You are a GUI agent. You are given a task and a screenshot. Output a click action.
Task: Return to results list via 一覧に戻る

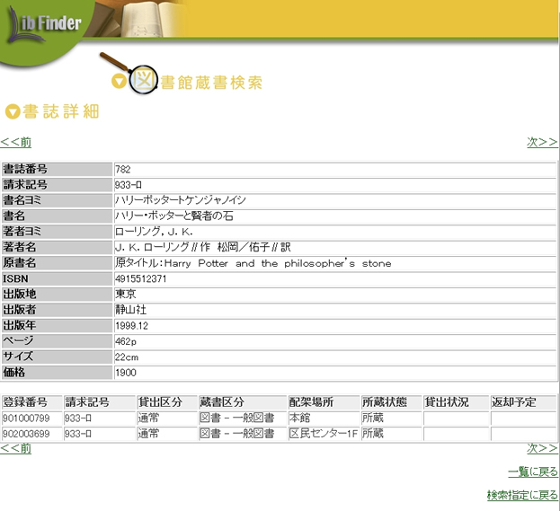(532, 471)
